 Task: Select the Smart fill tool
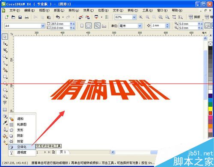pyautogui.click(x=5, y=70)
